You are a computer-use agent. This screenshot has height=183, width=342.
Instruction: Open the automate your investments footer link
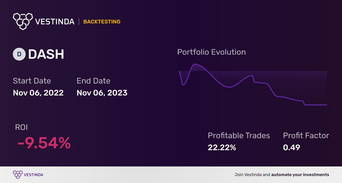[x=300, y=175]
